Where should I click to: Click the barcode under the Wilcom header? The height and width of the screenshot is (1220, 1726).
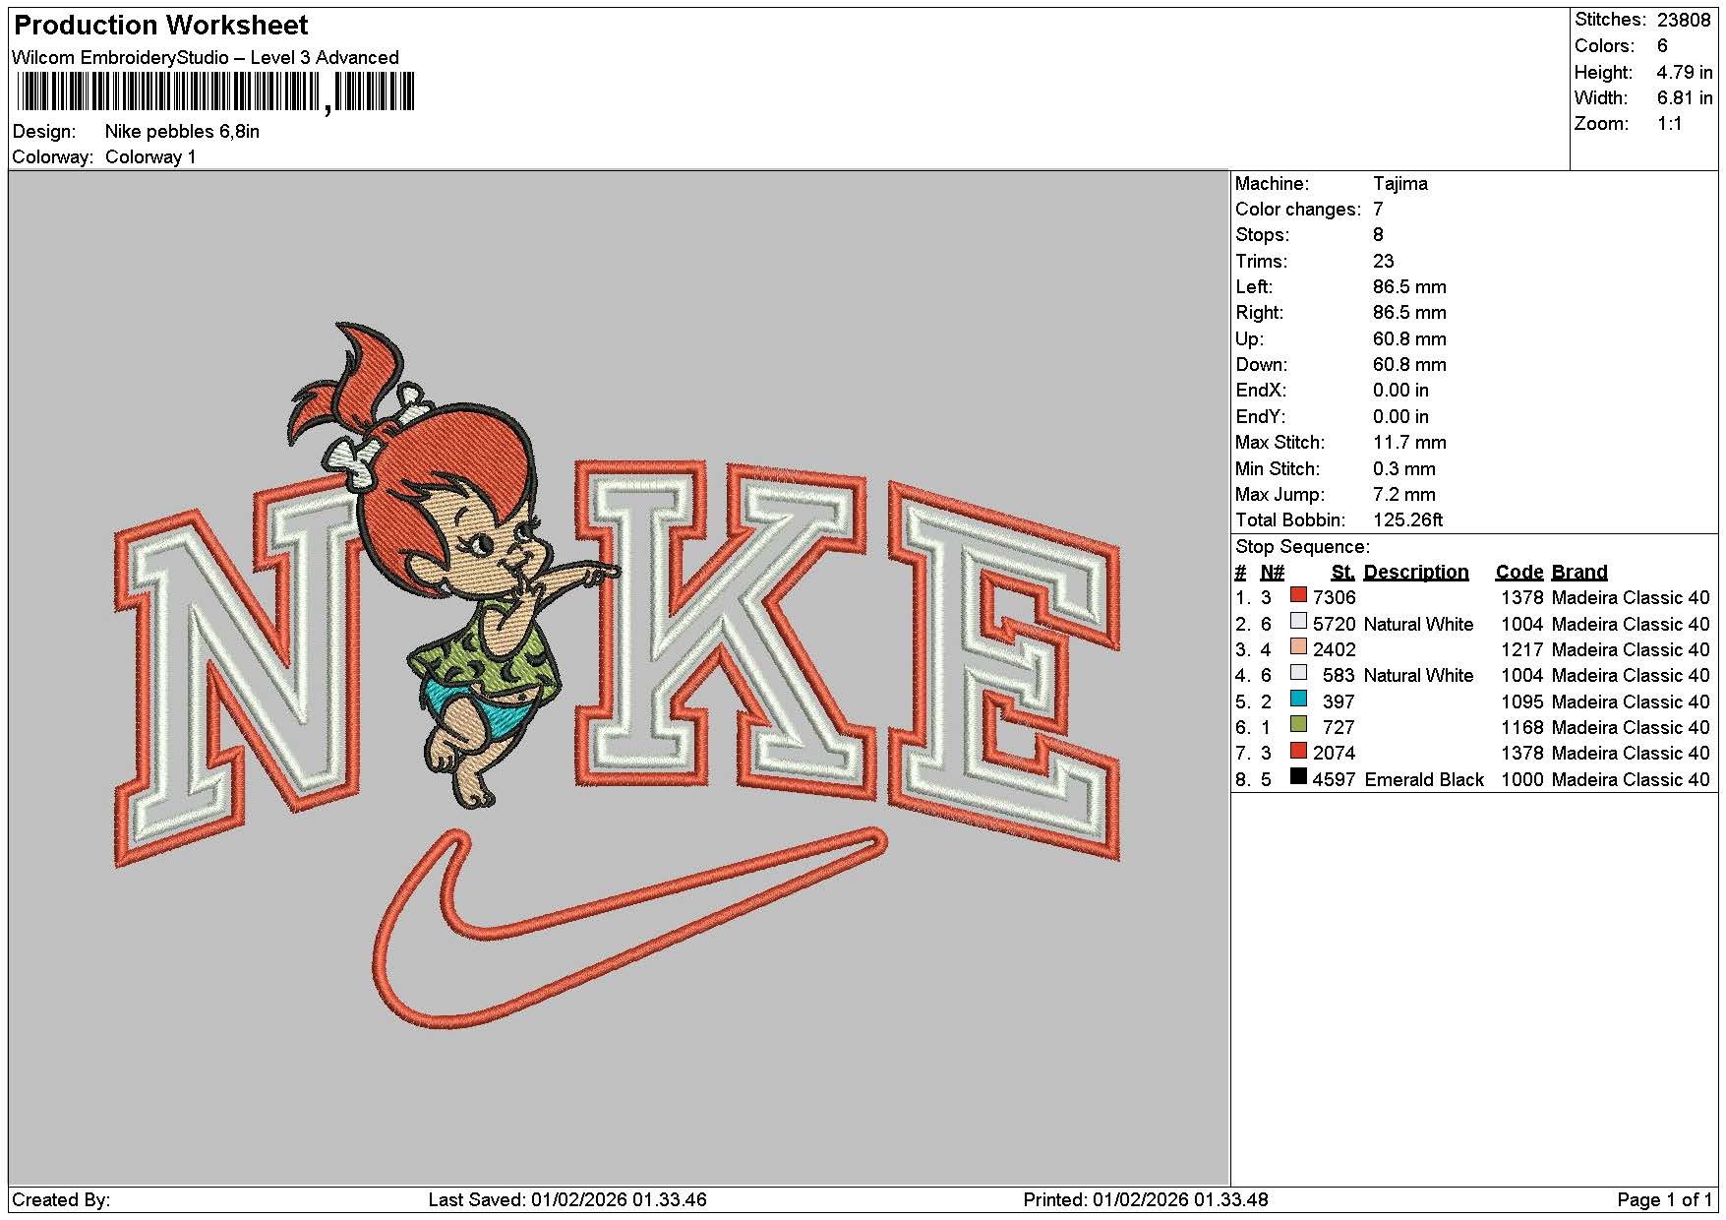[215, 93]
